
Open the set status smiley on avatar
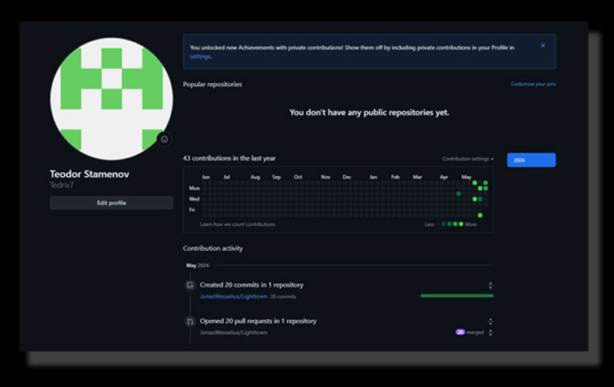tap(164, 139)
